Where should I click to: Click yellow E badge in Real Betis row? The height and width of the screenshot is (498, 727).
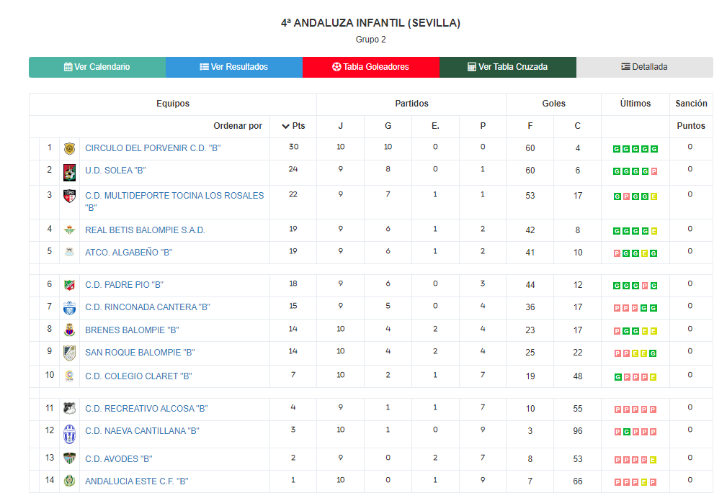(654, 231)
